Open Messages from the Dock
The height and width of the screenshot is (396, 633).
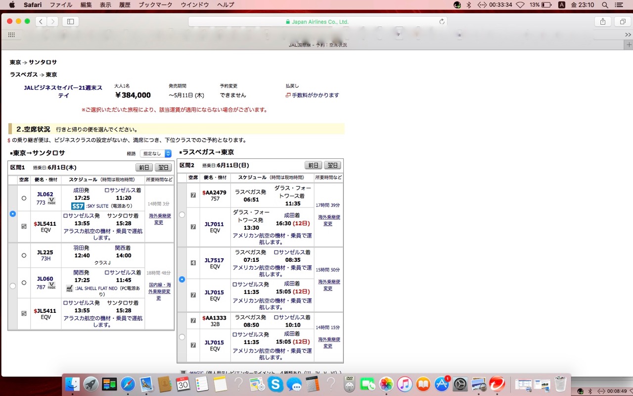click(294, 384)
